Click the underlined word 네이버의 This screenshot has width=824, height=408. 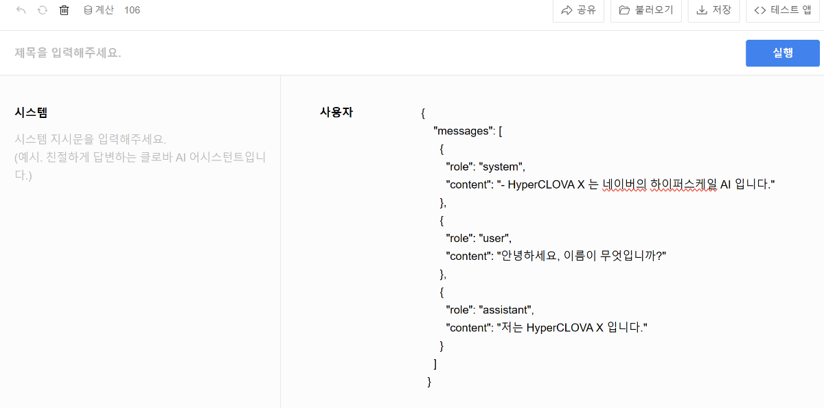[x=624, y=184]
